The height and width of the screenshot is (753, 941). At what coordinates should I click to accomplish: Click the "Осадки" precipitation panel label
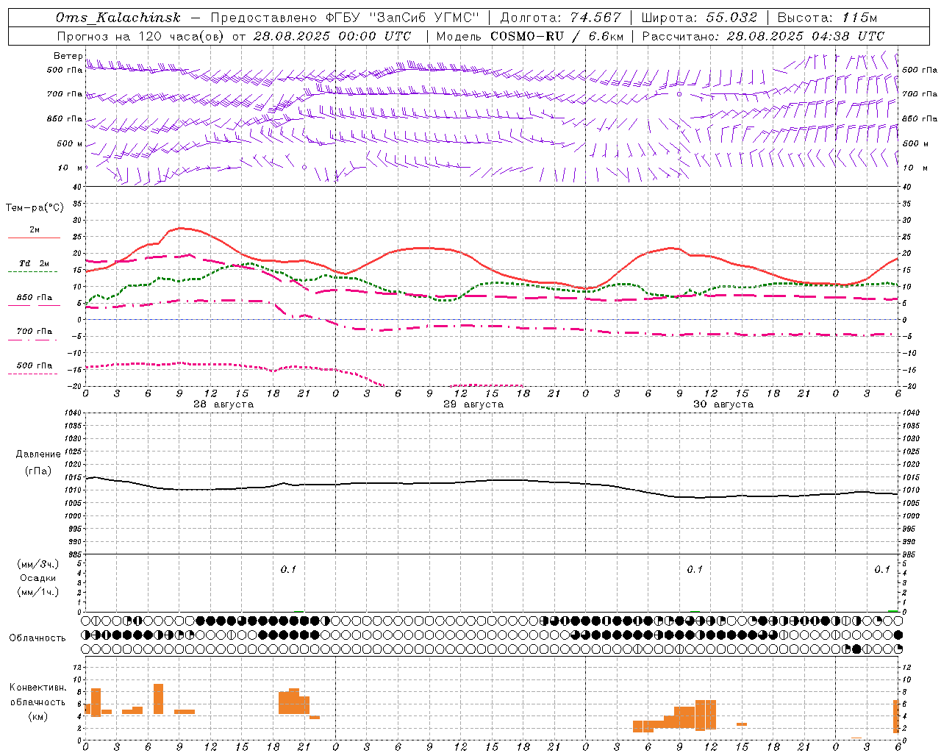tap(38, 578)
